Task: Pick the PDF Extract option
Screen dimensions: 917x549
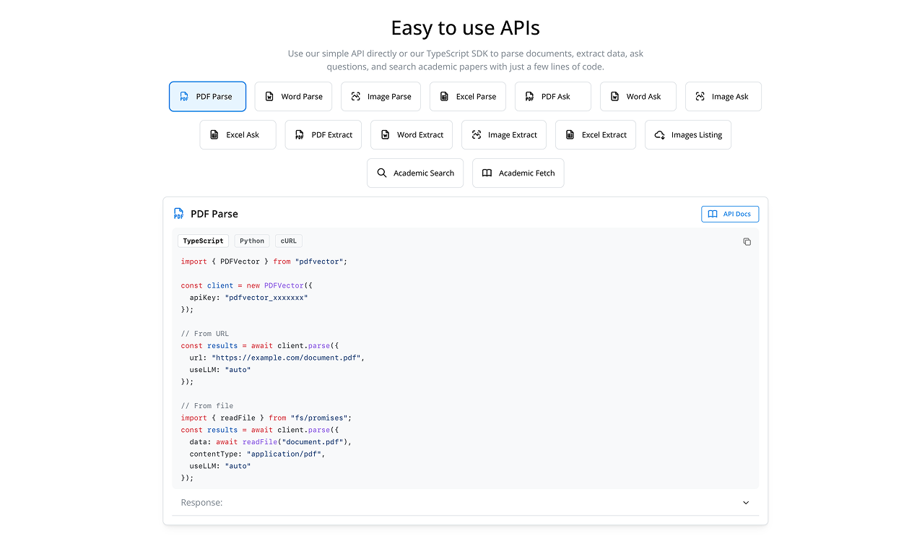Action: pos(323,135)
